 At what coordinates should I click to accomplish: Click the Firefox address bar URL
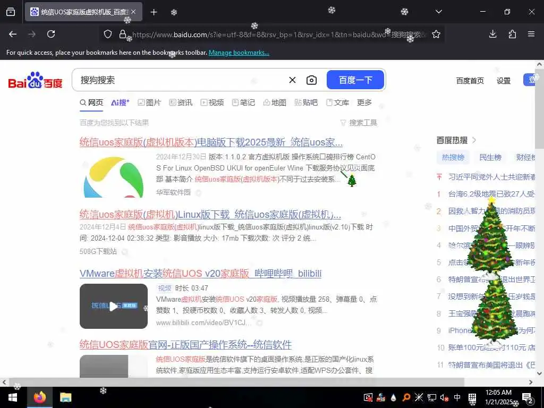[277, 35]
